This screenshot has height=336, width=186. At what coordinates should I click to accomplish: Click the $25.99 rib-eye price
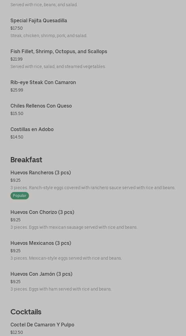(x=17, y=90)
